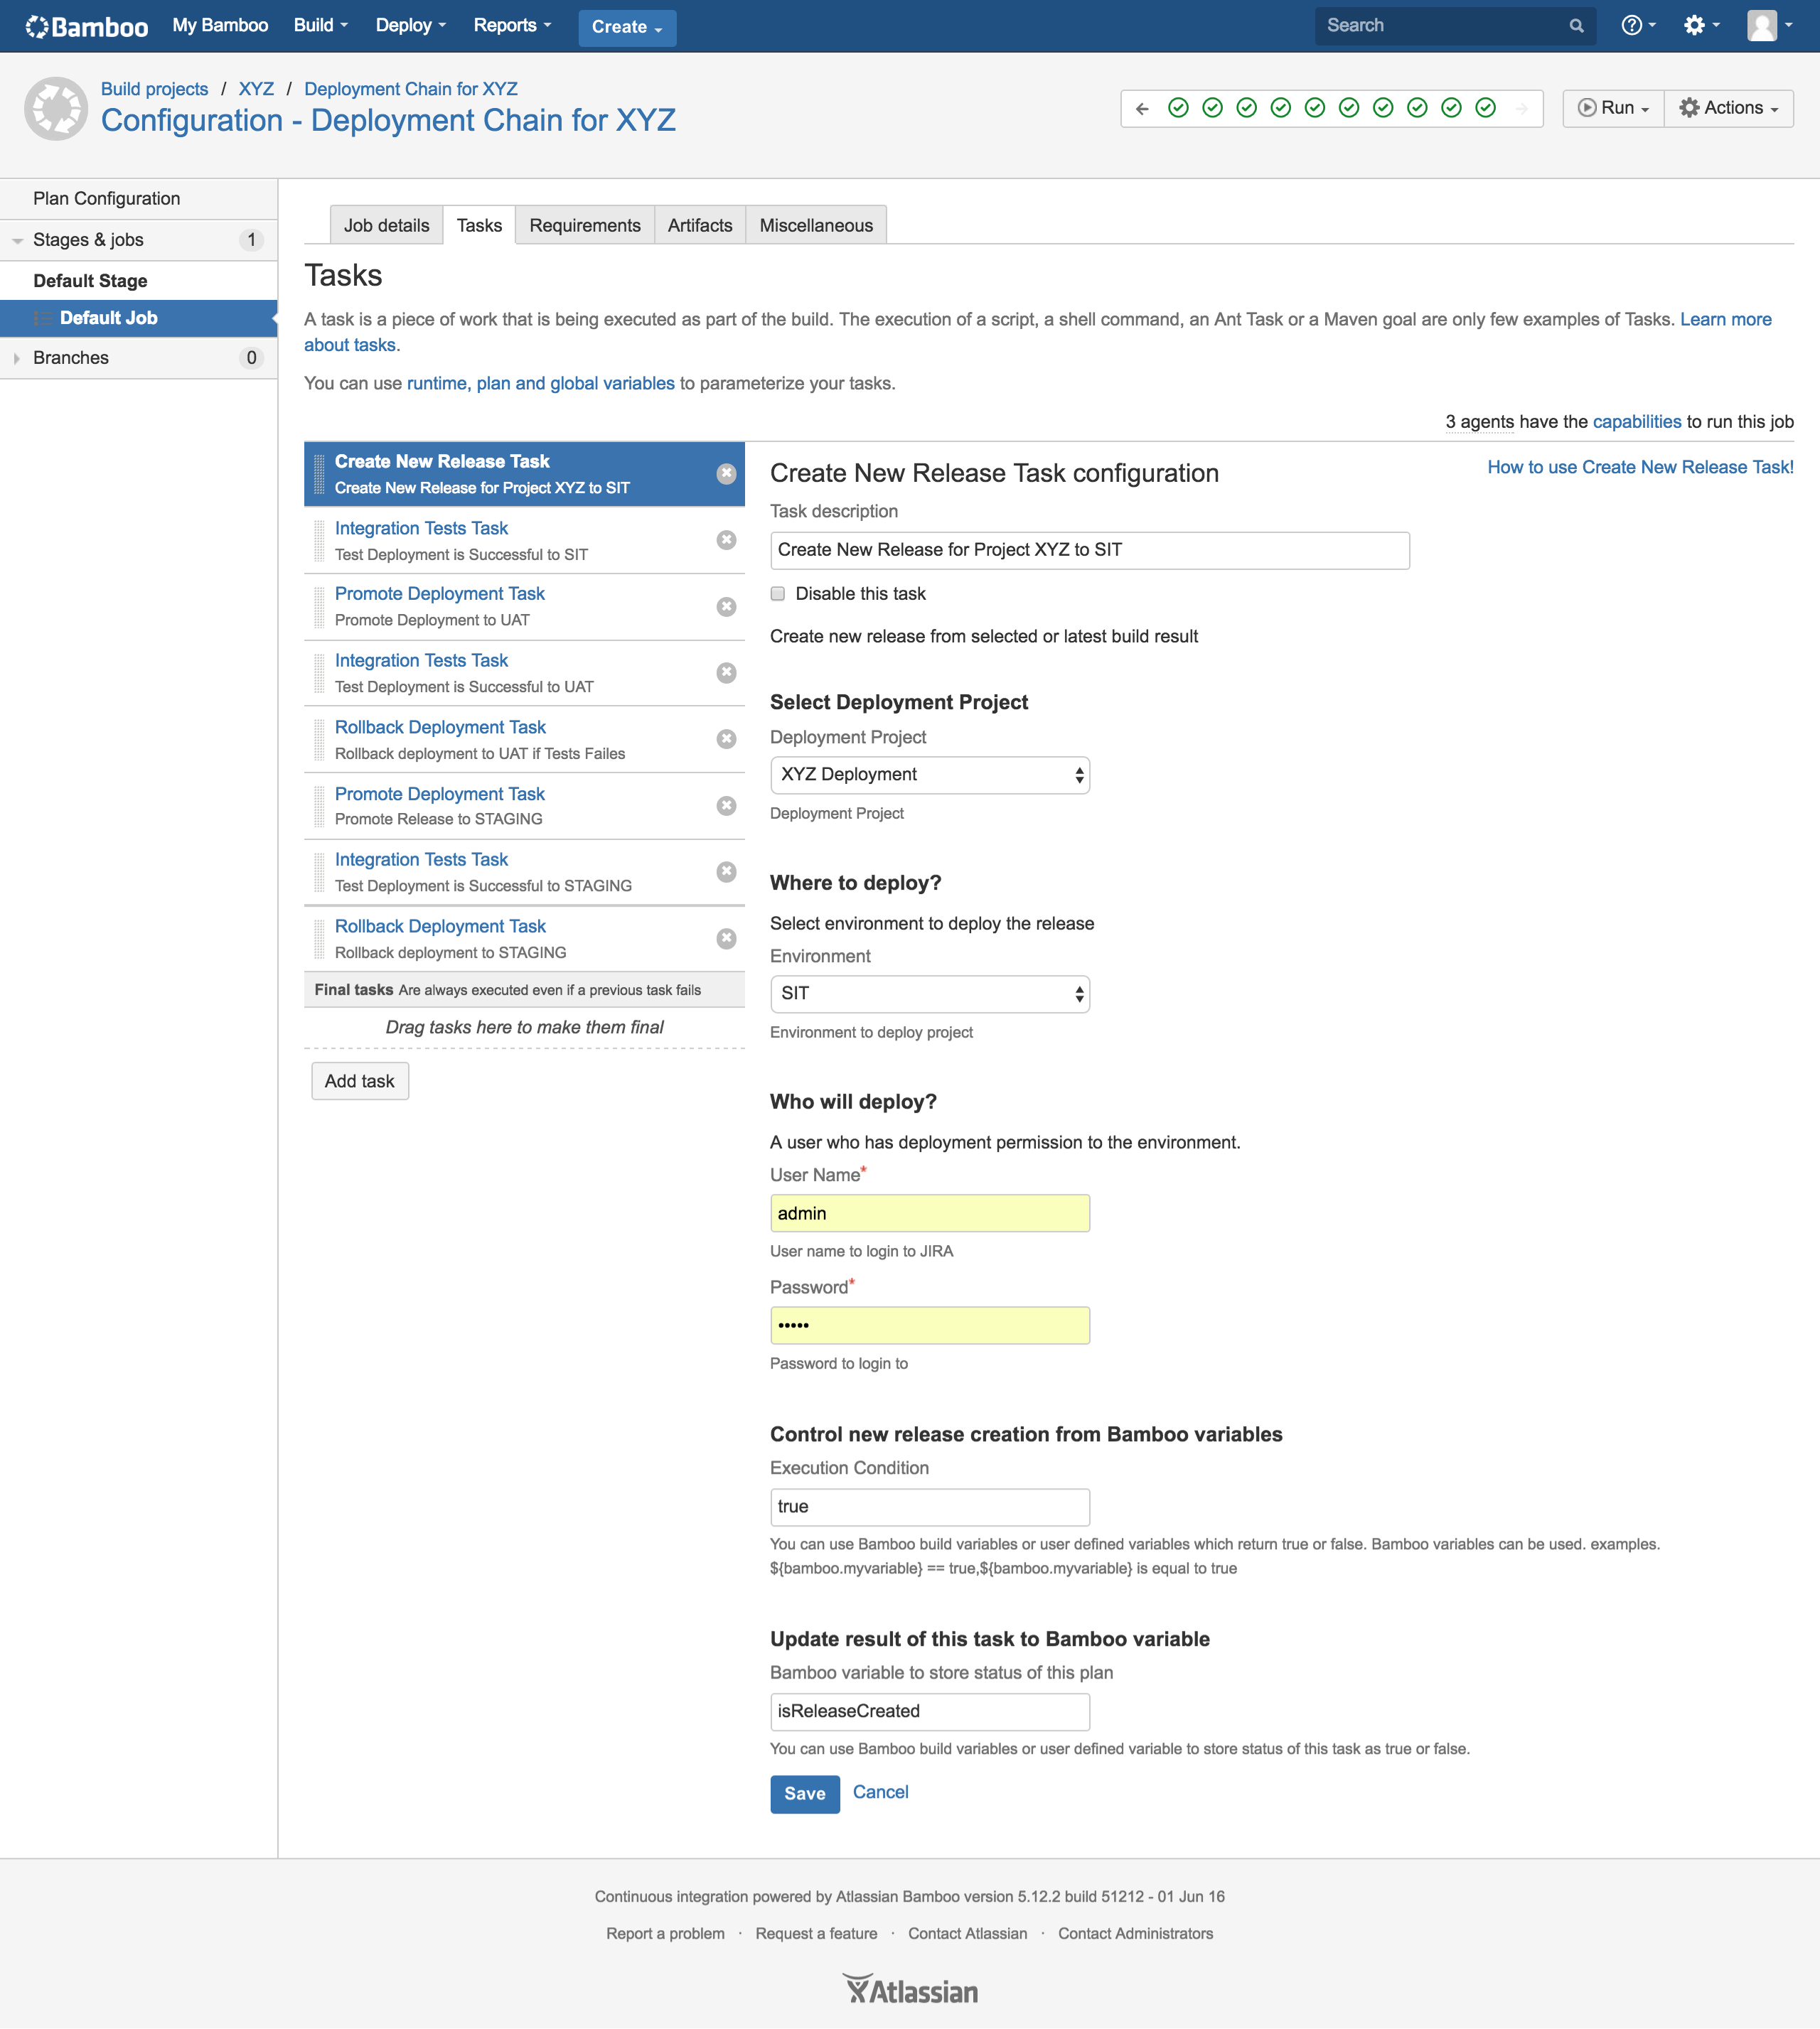Click the search magnifier icon
The width and height of the screenshot is (1820, 2029).
[x=1576, y=26]
